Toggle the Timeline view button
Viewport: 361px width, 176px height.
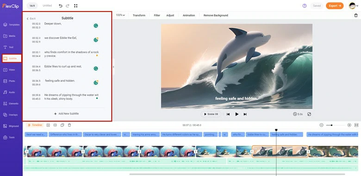[35, 125]
